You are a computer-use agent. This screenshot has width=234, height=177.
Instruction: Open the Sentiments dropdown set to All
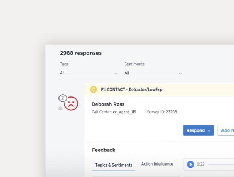tap(154, 73)
